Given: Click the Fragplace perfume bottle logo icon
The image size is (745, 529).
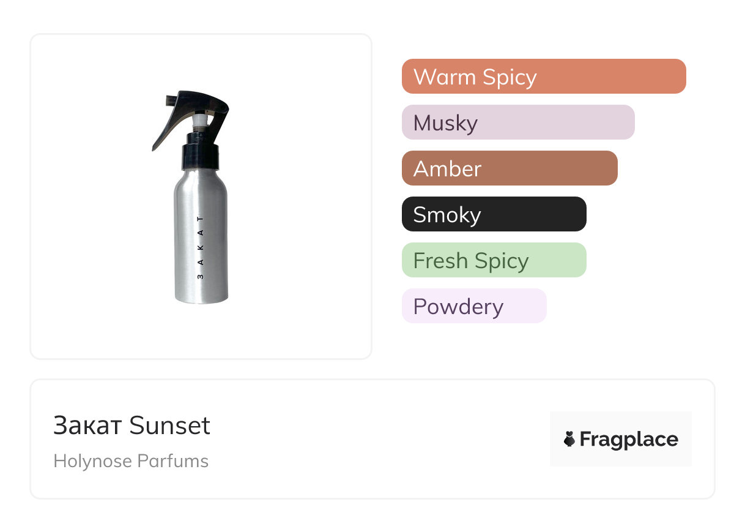Looking at the screenshot, I should coord(569,439).
